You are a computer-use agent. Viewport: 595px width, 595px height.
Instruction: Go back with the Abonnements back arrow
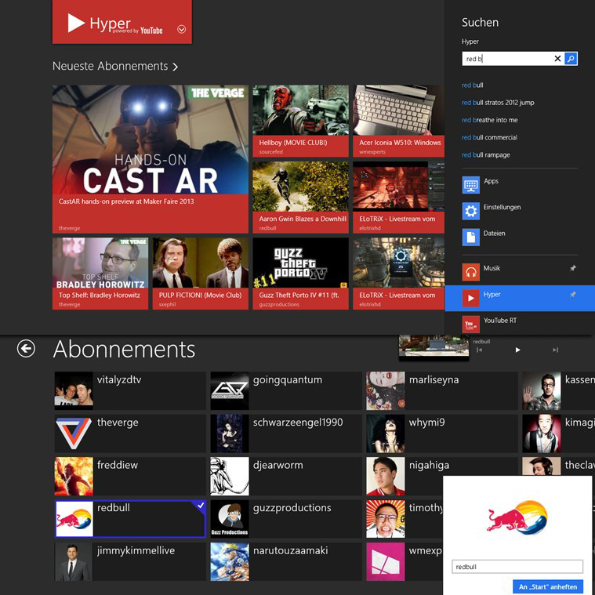point(26,349)
